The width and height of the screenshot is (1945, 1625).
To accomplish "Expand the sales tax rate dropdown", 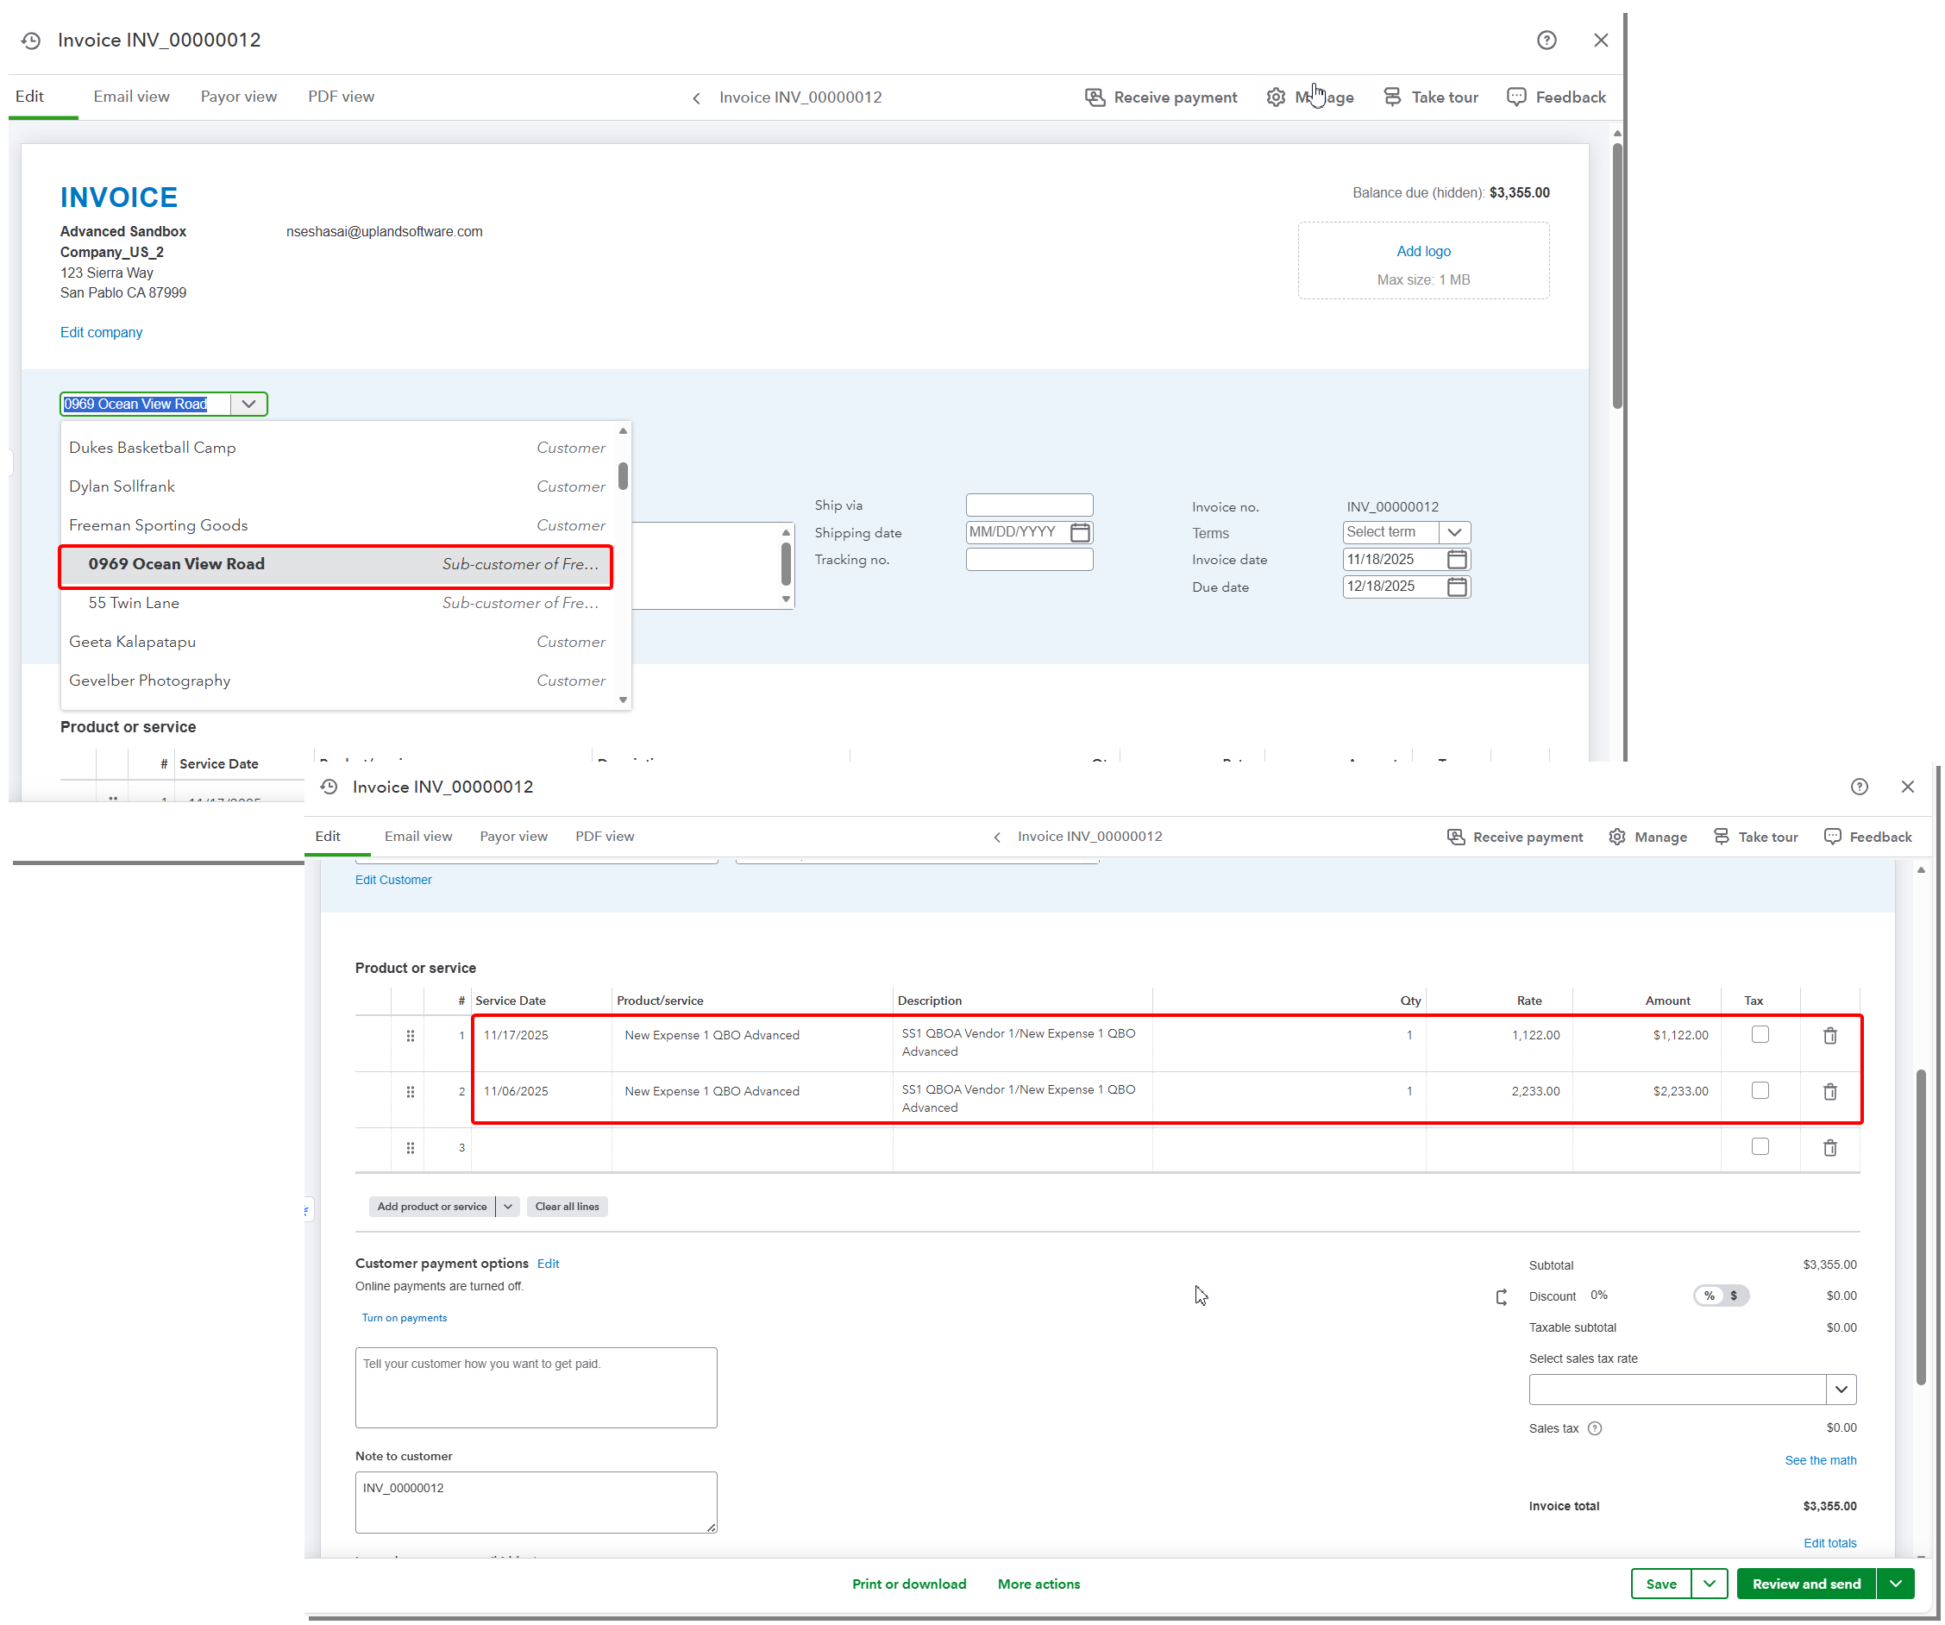I will (x=1841, y=1389).
